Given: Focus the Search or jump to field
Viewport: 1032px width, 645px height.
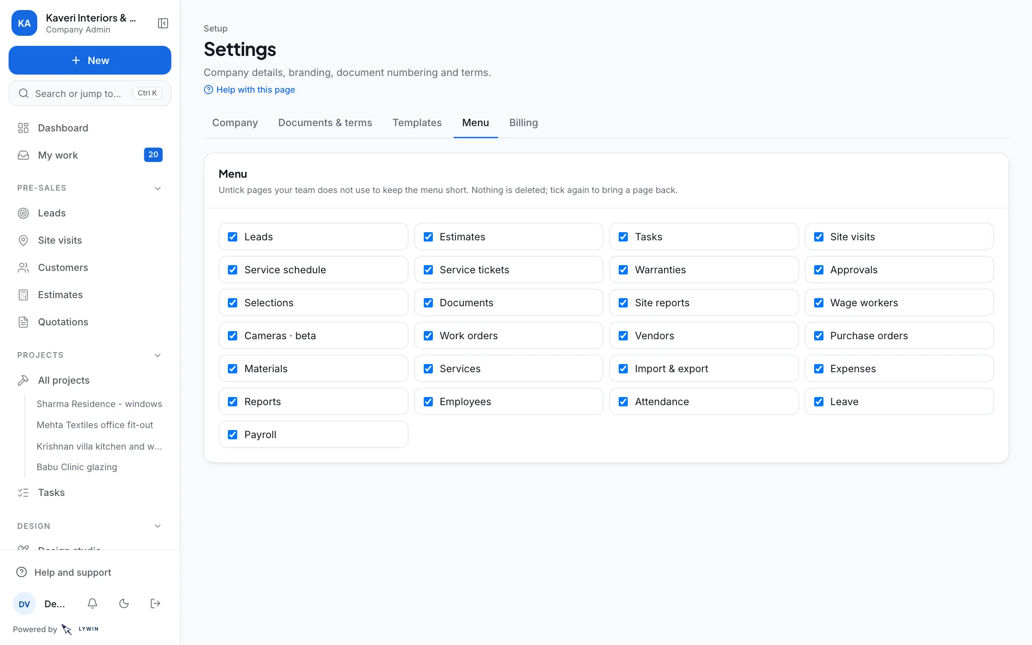Looking at the screenshot, I should click(90, 93).
